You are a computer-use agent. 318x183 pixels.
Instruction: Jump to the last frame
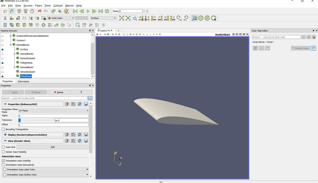coord(101,11)
